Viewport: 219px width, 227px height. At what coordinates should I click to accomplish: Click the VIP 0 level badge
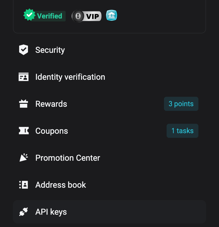[x=87, y=16]
